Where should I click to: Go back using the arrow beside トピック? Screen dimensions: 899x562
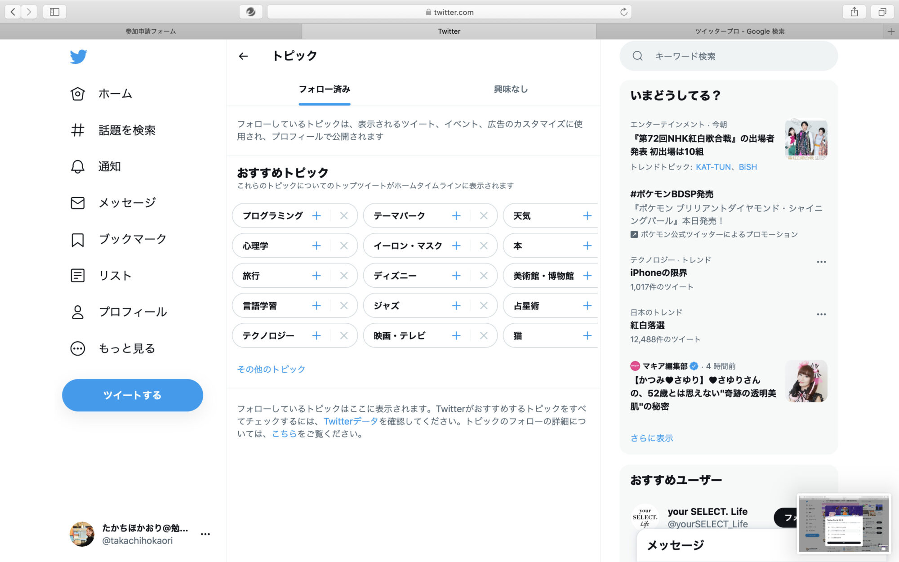coord(243,56)
